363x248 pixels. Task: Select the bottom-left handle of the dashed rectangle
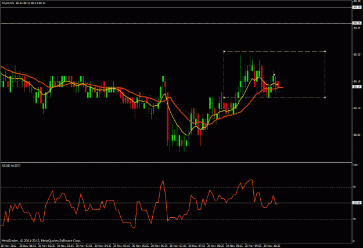(224, 98)
